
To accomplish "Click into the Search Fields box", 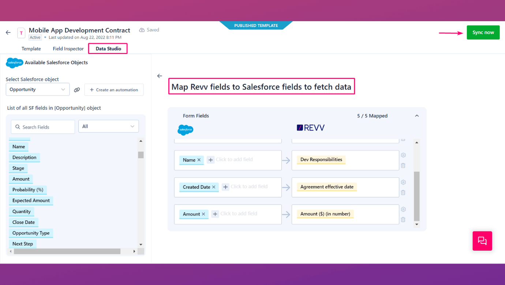I will [x=43, y=127].
